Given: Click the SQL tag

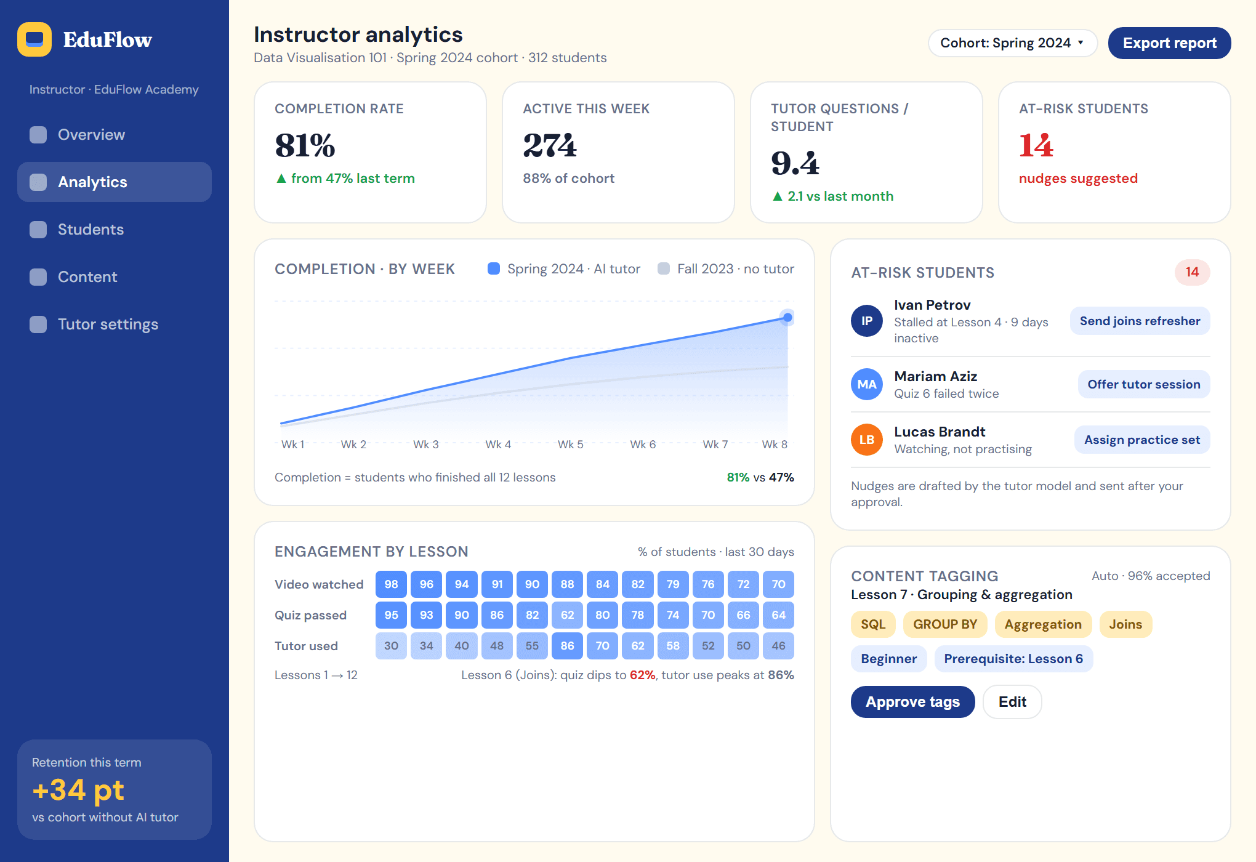Looking at the screenshot, I should (x=872, y=624).
